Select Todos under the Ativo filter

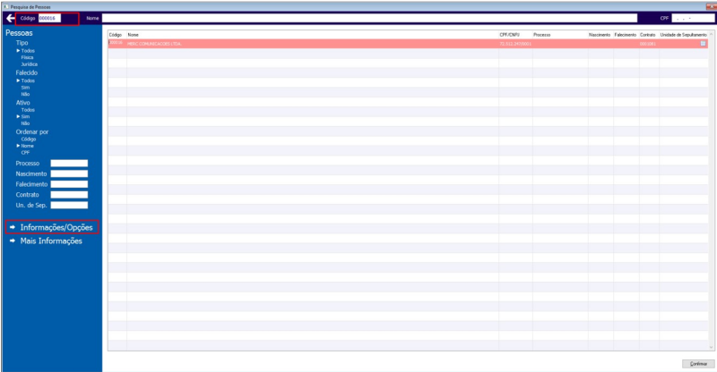click(28, 110)
